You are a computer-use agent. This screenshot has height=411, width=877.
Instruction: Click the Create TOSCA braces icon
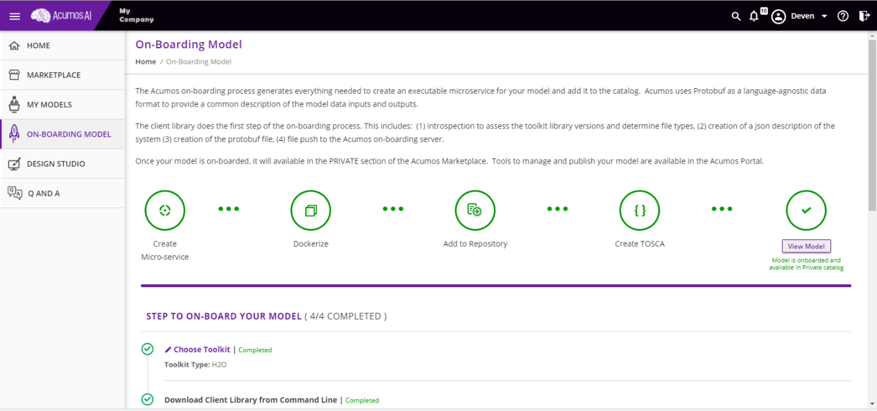pyautogui.click(x=639, y=210)
